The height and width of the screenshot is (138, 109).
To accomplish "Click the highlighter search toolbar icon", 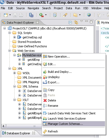I will point(65,15).
